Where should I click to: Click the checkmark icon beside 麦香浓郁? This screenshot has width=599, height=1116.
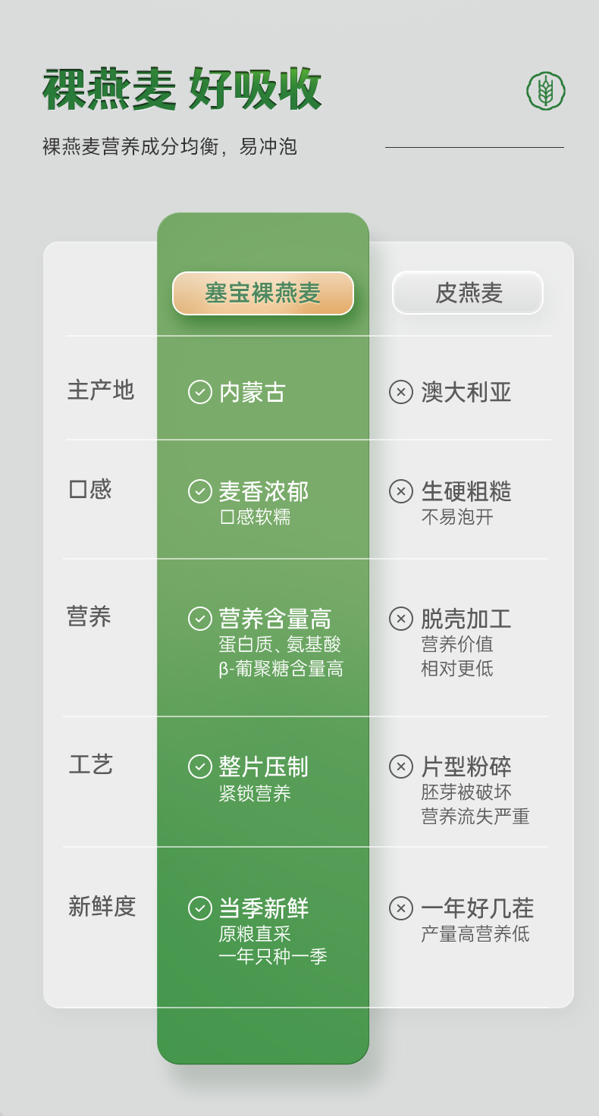pyautogui.click(x=199, y=491)
